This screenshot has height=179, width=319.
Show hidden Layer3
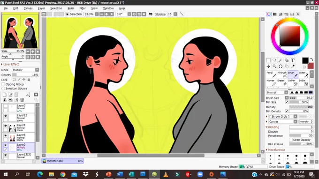pos(6,106)
